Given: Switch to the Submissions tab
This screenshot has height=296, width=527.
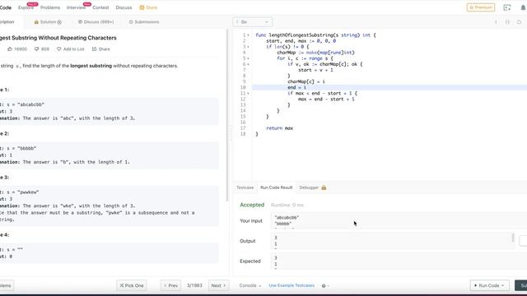Looking at the screenshot, I should 144,22.
